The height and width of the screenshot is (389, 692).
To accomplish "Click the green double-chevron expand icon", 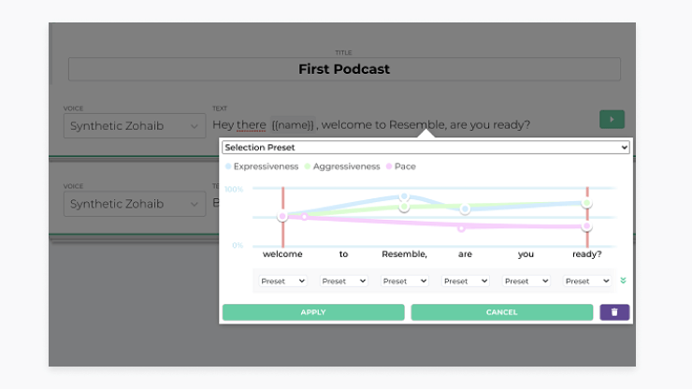I will [x=623, y=281].
